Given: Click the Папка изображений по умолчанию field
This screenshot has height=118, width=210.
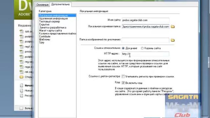Looking at the screenshot, I should [x=145, y=40].
